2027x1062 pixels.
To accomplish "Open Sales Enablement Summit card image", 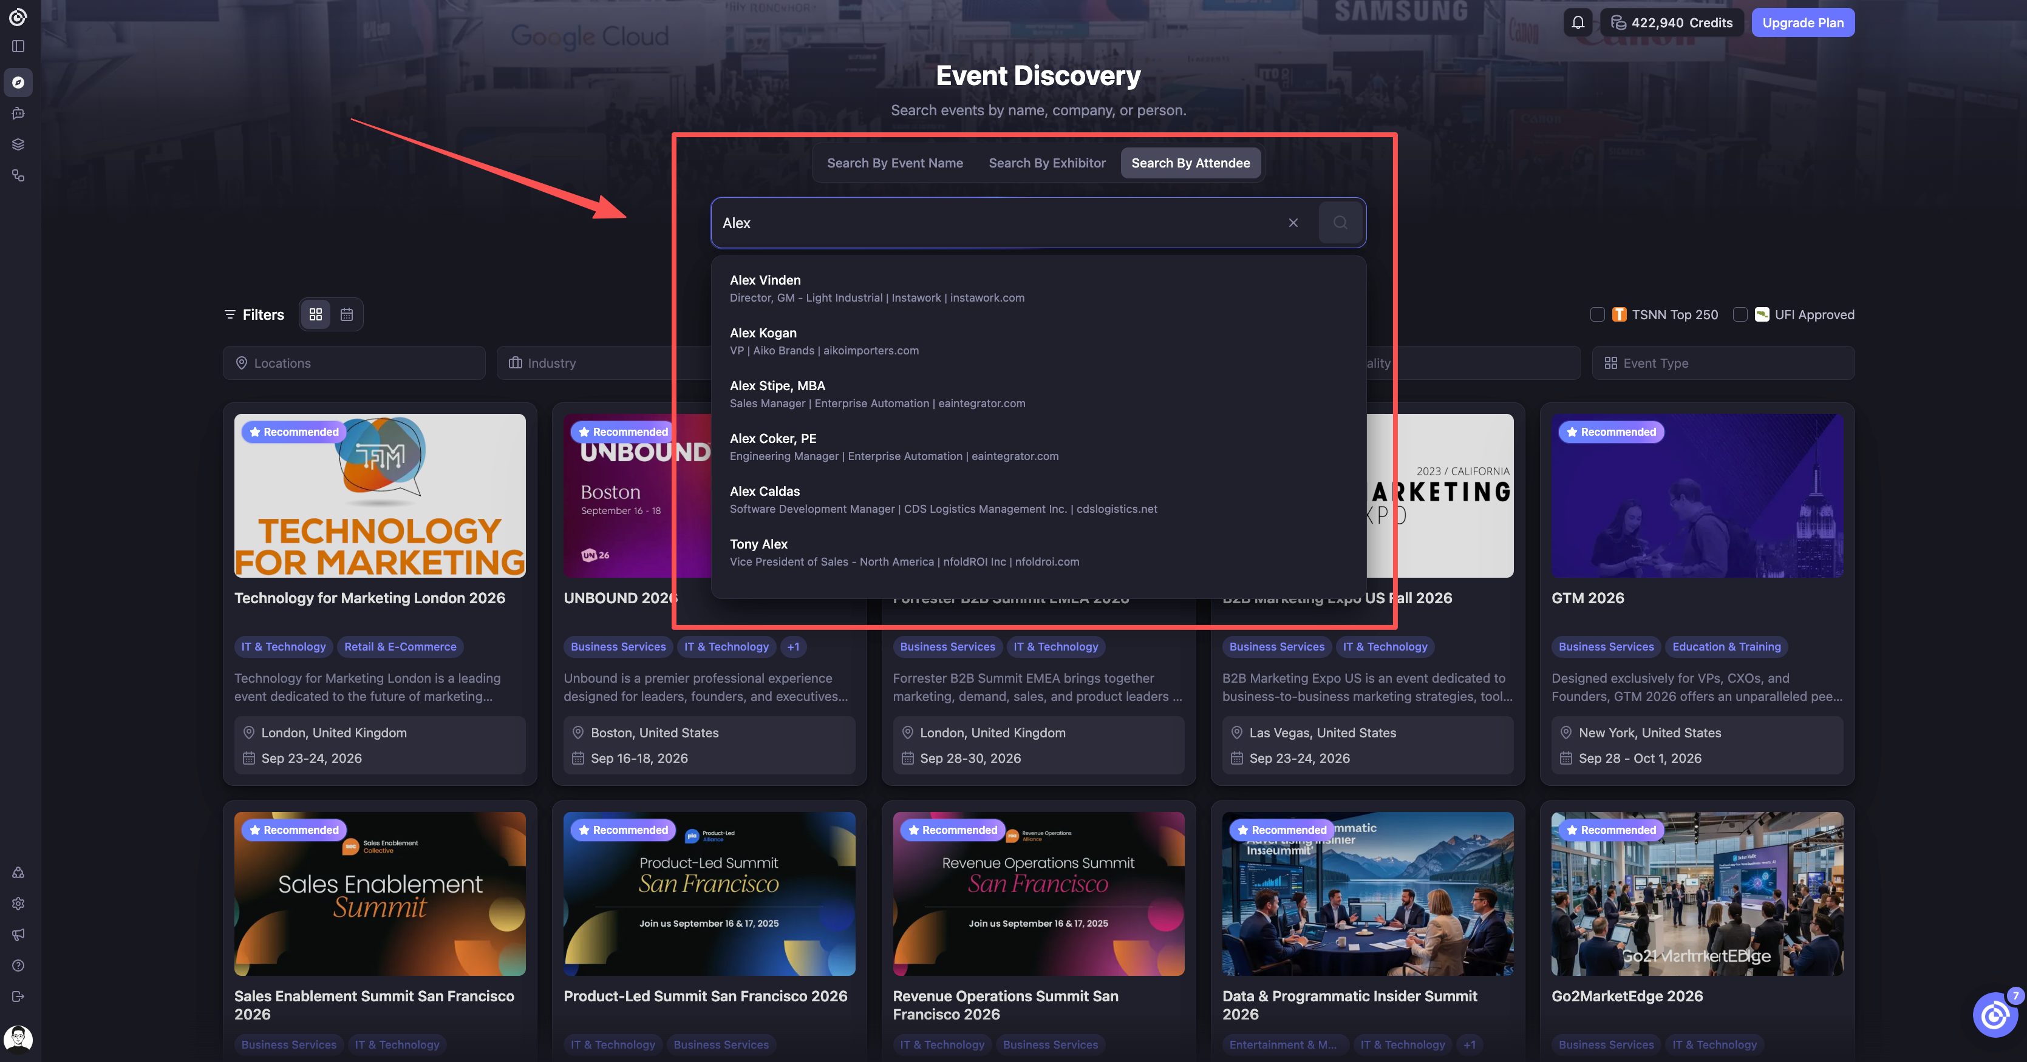I will pyautogui.click(x=380, y=894).
